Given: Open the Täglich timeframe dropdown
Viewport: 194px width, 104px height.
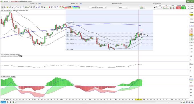Looking at the screenshot, I should coord(123,7).
